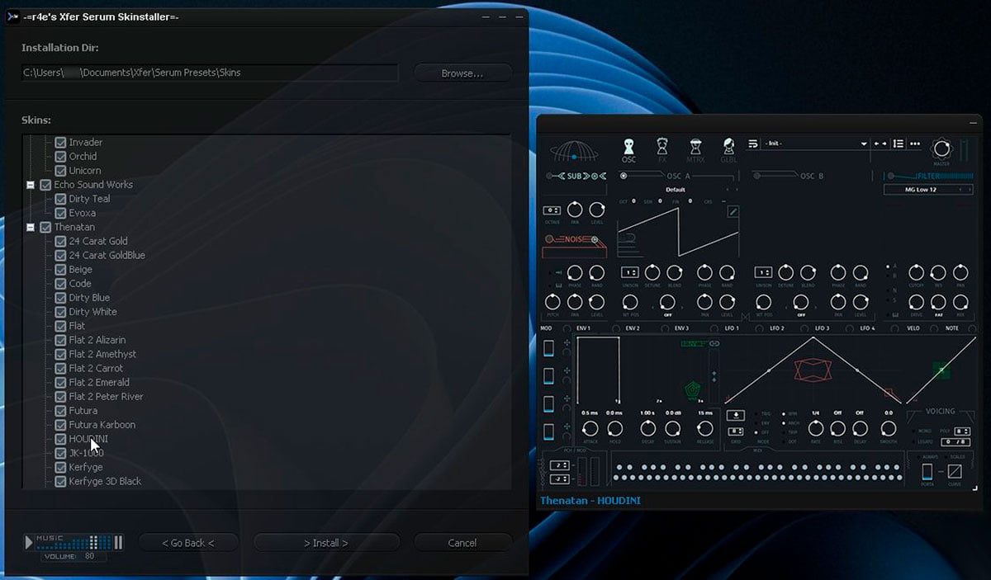The height and width of the screenshot is (580, 991).
Task: Click the envelope link chain icon
Action: [714, 343]
